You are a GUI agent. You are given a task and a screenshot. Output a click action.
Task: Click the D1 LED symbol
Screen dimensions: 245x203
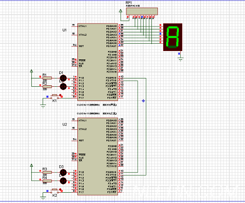point(63,78)
